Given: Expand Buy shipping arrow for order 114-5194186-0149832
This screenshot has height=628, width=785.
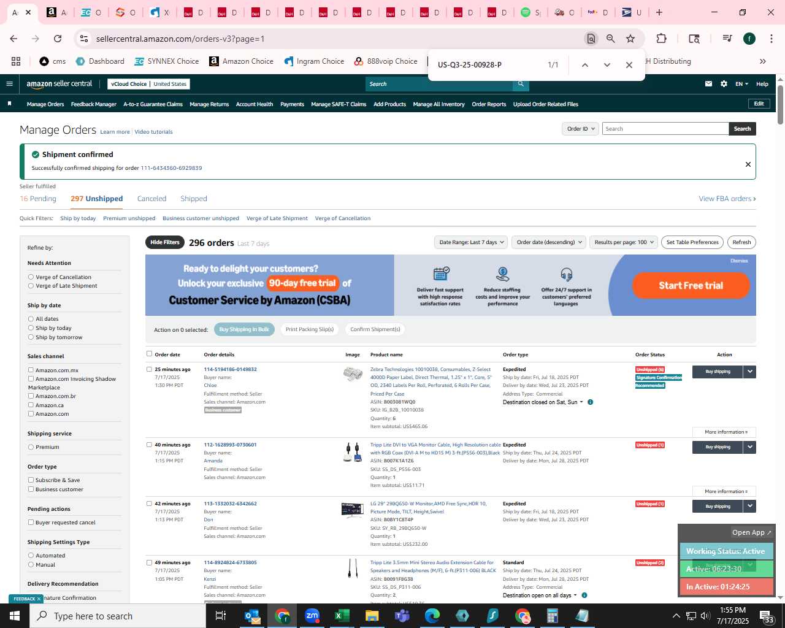Looking at the screenshot, I should (749, 372).
